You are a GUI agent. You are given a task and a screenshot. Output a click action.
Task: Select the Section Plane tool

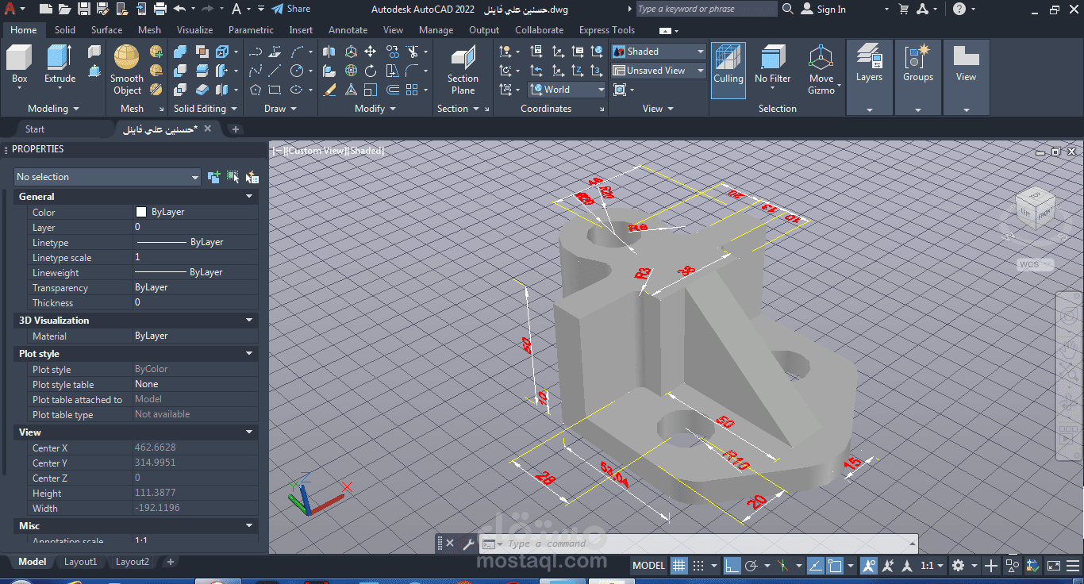point(463,70)
